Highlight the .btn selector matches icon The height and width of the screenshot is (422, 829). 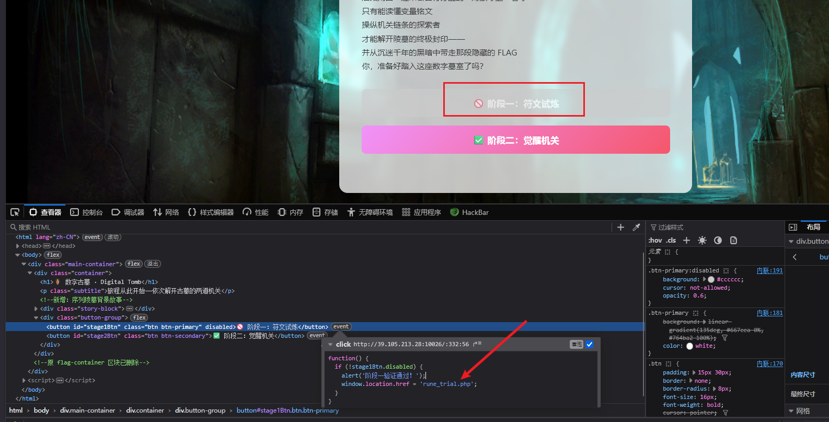click(668, 364)
